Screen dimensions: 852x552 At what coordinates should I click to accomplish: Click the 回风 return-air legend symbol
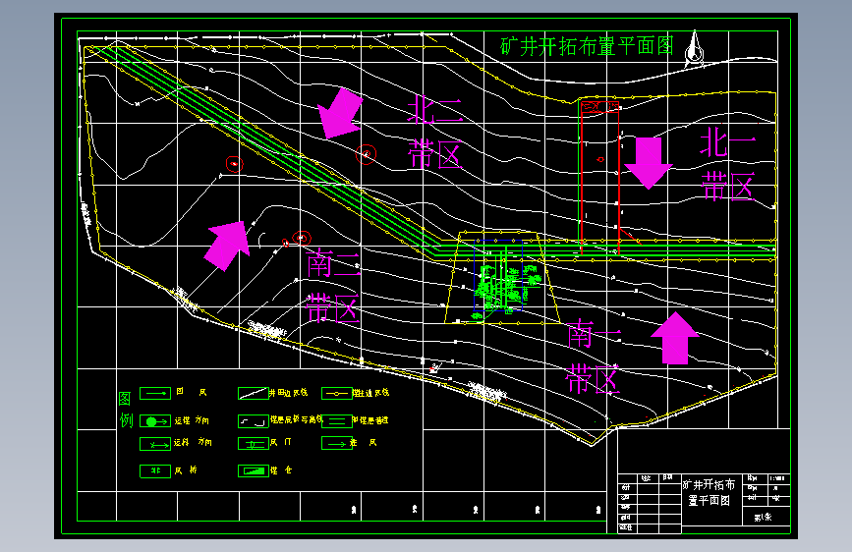pos(155,393)
